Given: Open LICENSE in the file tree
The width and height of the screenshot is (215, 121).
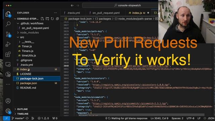Looking at the screenshot, I should pyautogui.click(x=26, y=74).
